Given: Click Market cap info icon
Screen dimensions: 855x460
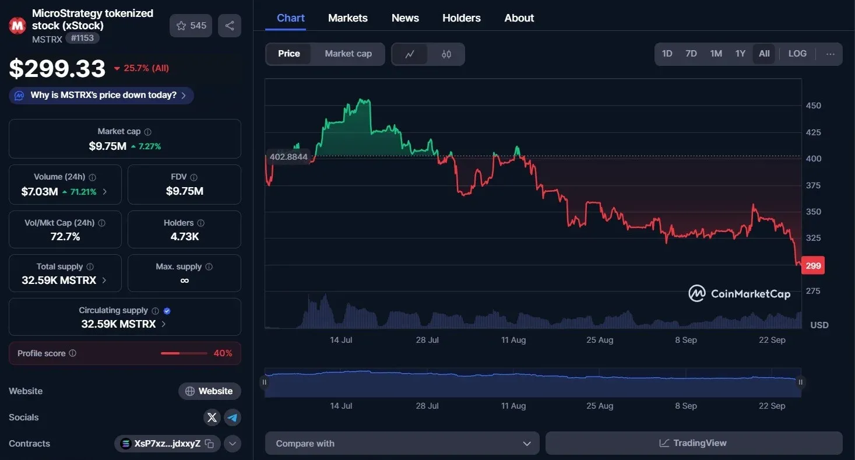Looking at the screenshot, I should pos(147,132).
